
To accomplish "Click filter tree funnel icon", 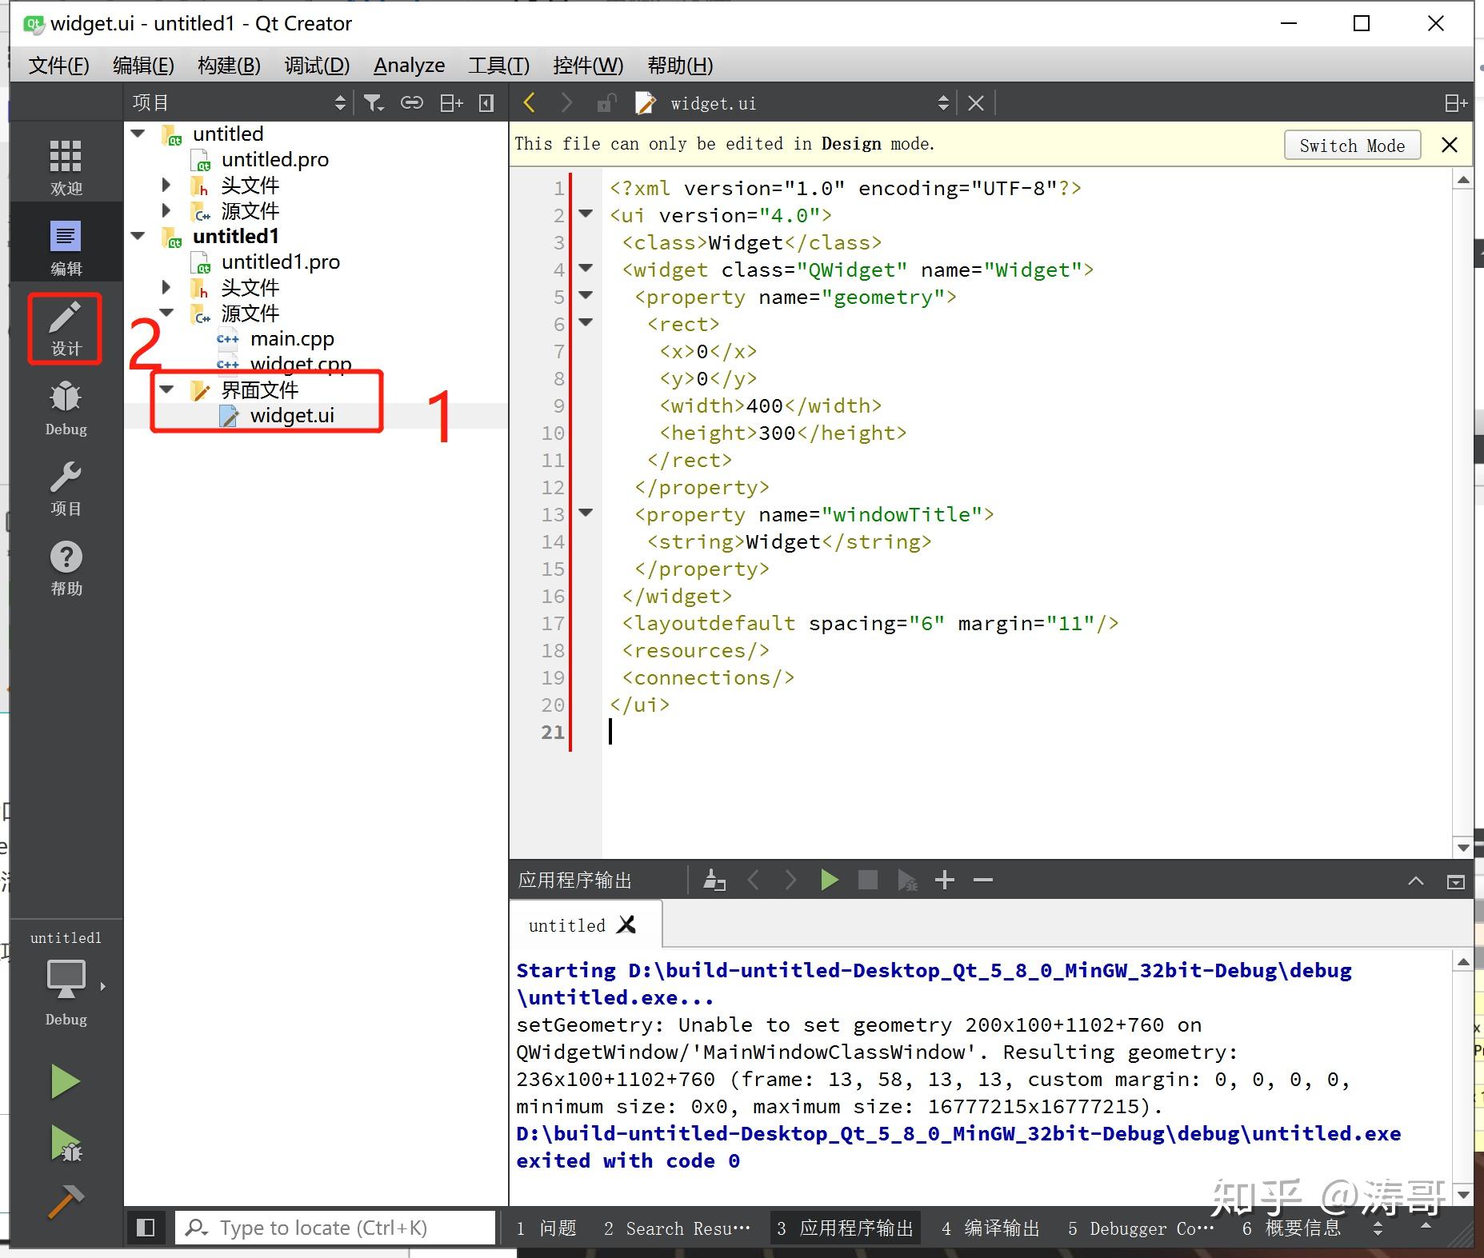I will pyautogui.click(x=373, y=103).
